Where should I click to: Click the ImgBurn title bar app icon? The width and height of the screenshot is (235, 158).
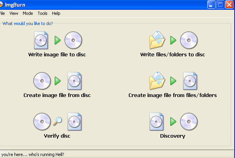(x=1, y=5)
